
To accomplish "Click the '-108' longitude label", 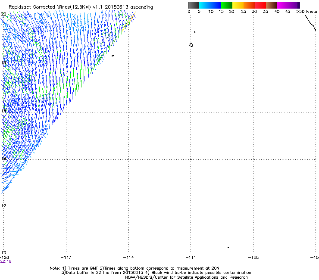I will pyautogui.click(x=253, y=258).
